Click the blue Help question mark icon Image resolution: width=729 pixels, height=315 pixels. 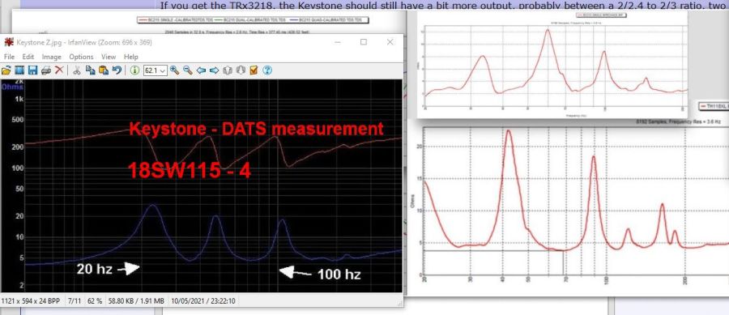click(x=266, y=70)
